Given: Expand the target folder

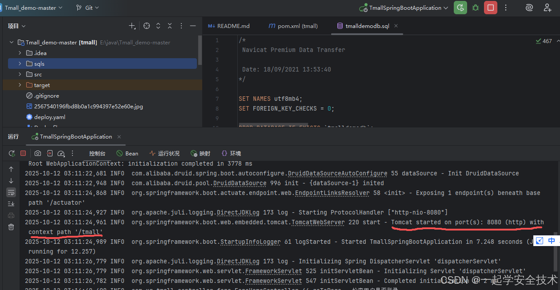Looking at the screenshot, I should click(x=20, y=85).
